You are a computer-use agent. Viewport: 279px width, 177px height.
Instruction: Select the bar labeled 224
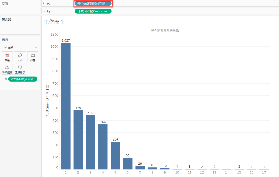click(115, 155)
